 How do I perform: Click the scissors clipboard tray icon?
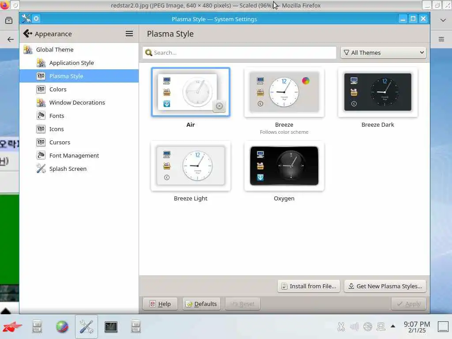pyautogui.click(x=341, y=327)
